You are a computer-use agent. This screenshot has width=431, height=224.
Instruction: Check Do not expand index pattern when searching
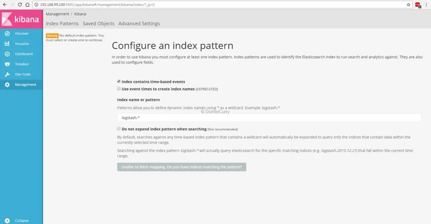[119, 129]
